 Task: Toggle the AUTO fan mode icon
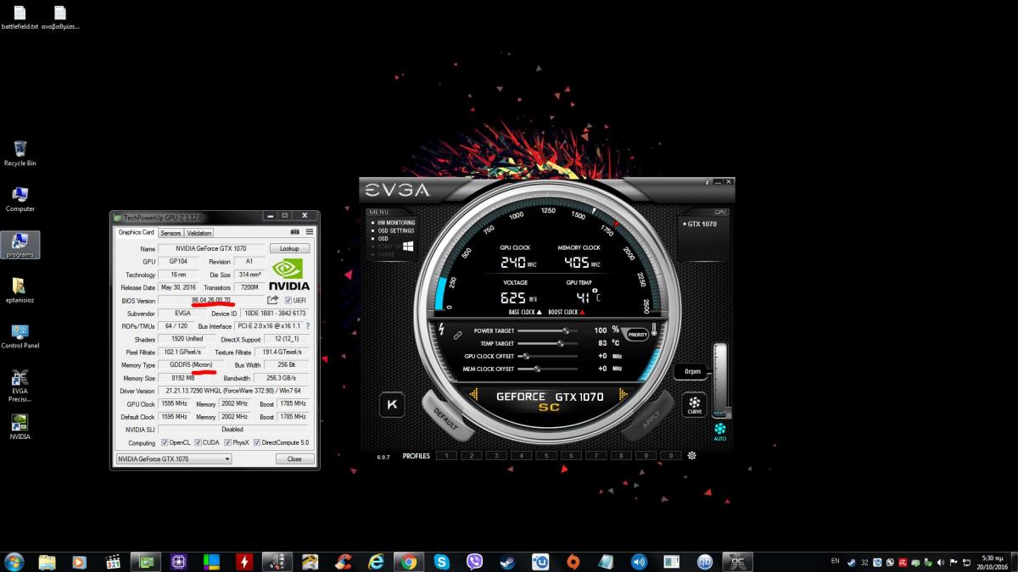720,431
